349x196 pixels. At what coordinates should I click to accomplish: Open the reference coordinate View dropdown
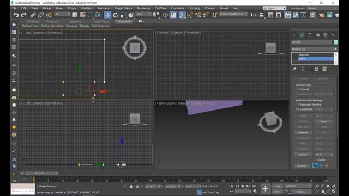(x=143, y=14)
